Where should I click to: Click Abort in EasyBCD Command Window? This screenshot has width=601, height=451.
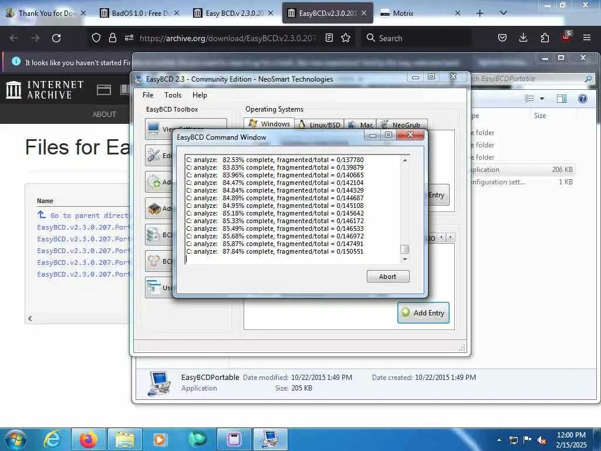coord(388,277)
